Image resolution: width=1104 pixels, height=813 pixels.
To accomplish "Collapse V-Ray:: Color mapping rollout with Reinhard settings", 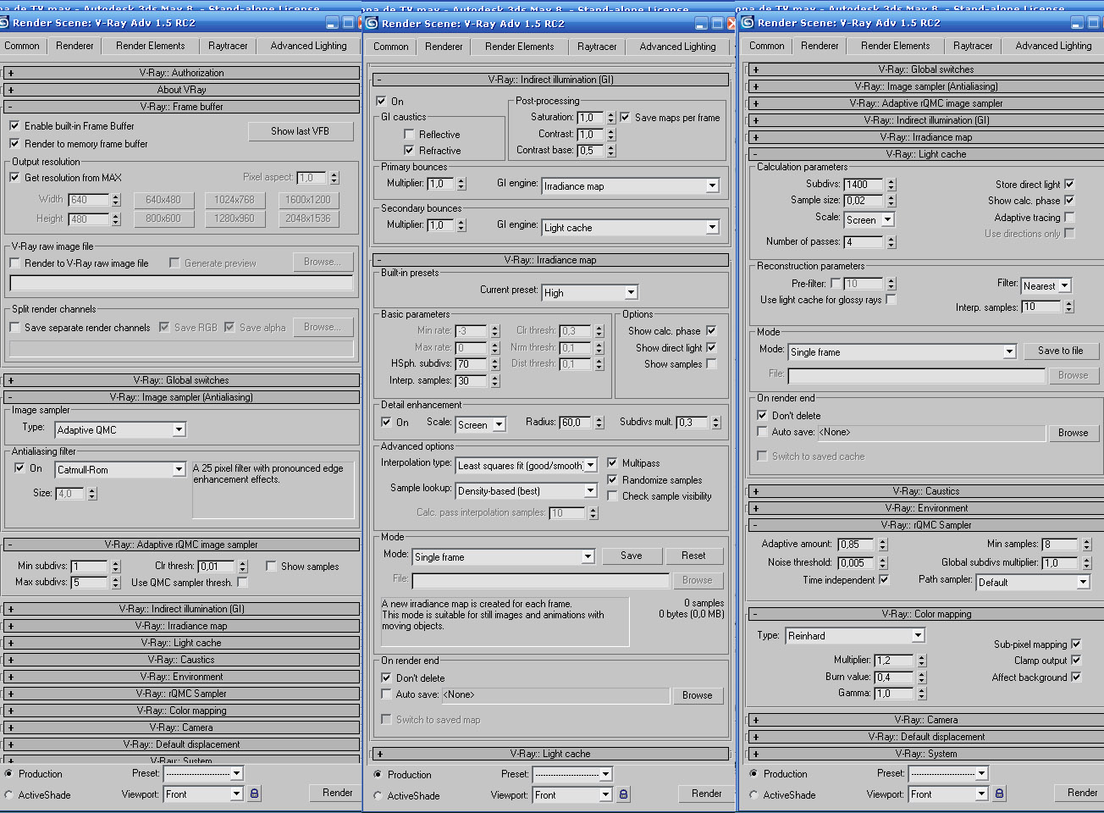I will pyautogui.click(x=925, y=614).
